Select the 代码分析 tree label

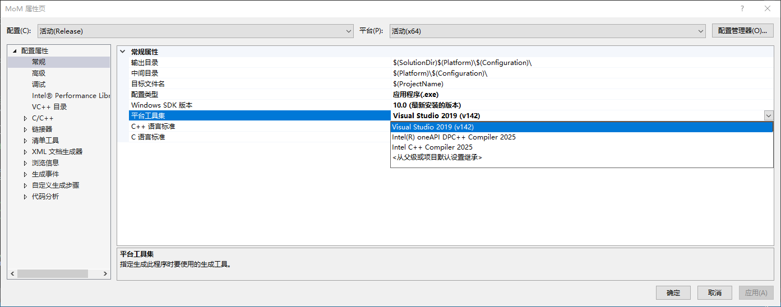45,197
